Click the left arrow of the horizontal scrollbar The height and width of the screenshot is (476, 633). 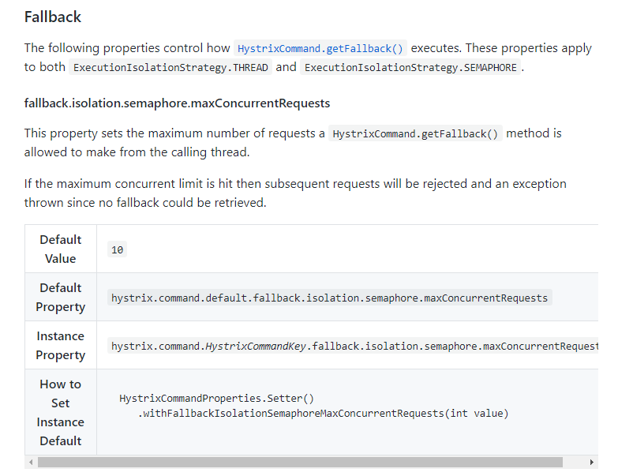(31, 462)
